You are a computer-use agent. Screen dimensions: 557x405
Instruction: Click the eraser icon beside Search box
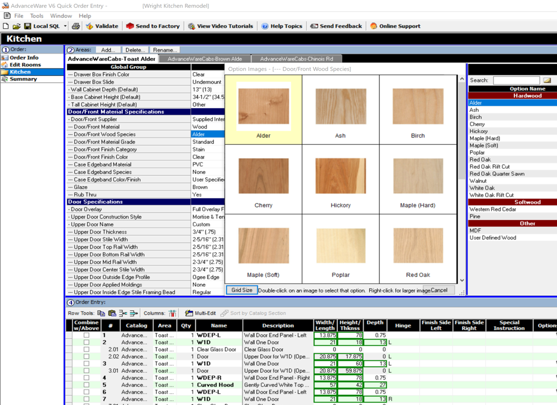547,80
